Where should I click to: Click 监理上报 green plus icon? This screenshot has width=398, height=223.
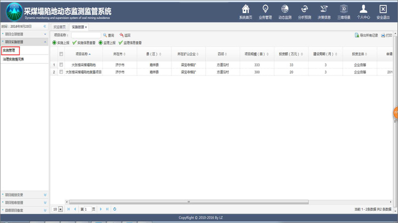(100, 43)
